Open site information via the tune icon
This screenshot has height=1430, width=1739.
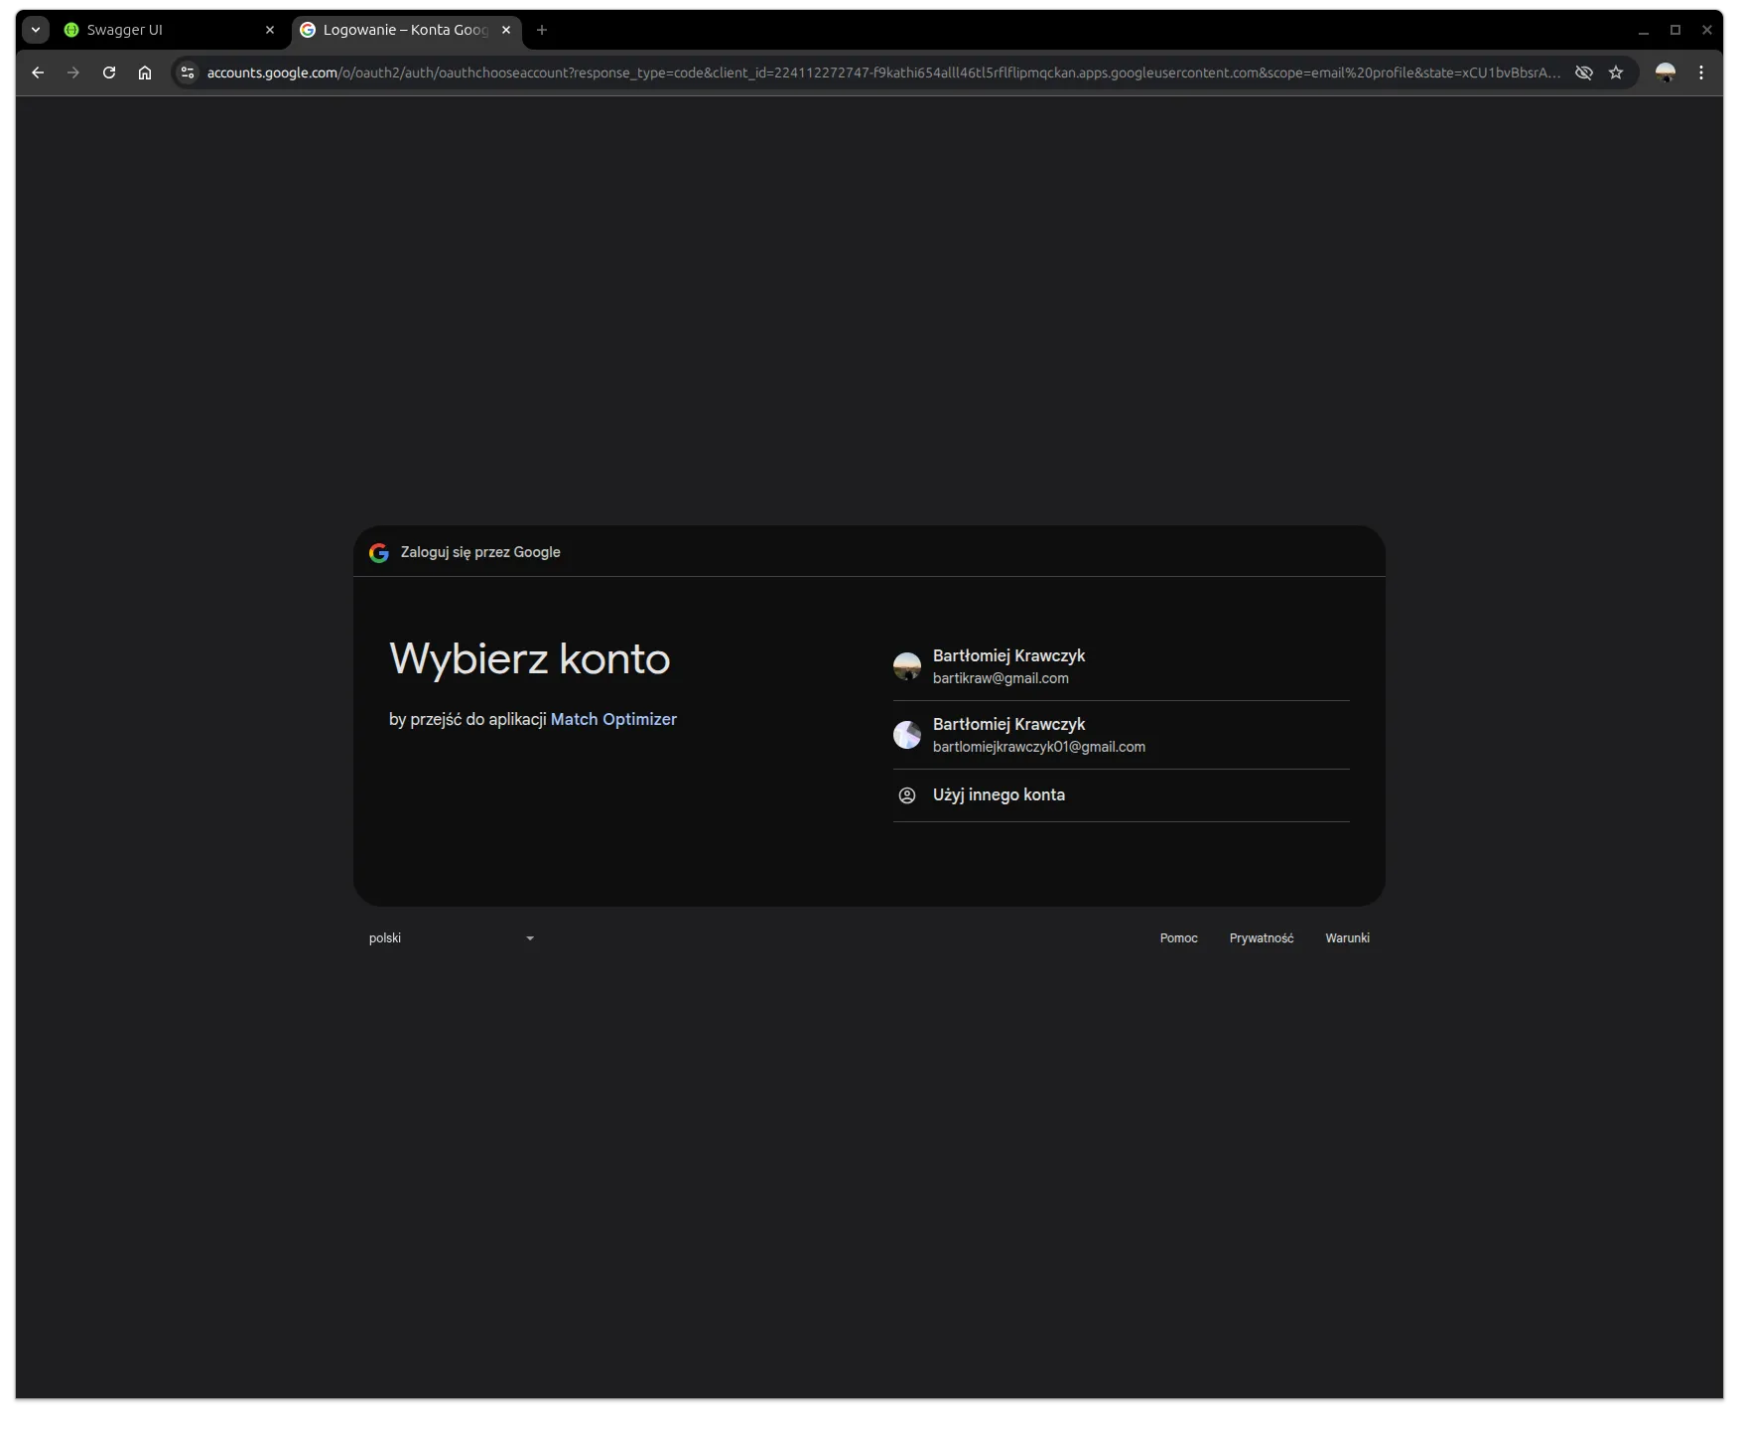pos(187,71)
